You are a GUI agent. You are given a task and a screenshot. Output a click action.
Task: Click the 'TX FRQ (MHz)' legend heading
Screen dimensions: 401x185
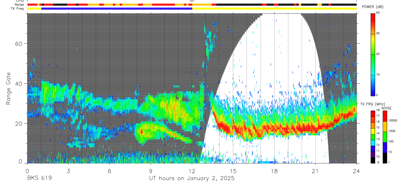coord(372,104)
